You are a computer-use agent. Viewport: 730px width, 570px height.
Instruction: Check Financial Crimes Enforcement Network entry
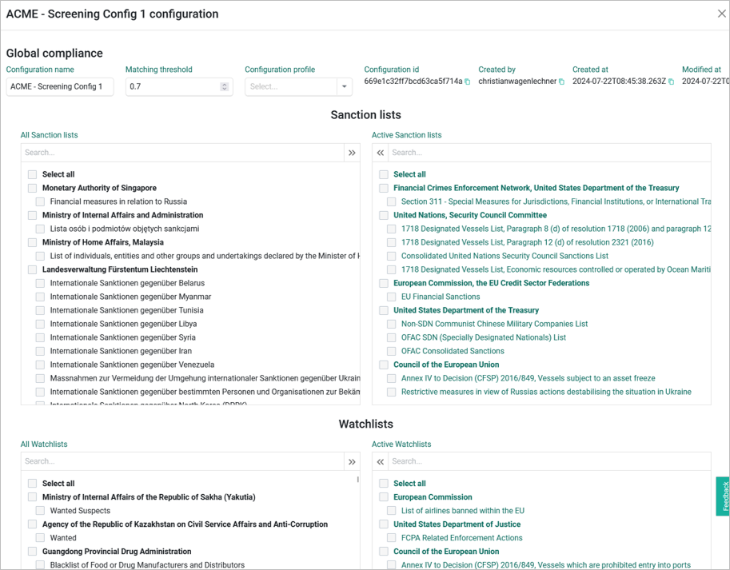pos(384,188)
